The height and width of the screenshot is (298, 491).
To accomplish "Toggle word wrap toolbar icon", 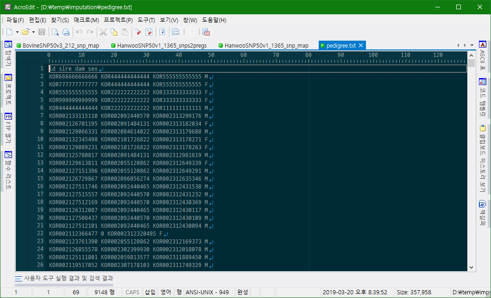I will point(162,32).
